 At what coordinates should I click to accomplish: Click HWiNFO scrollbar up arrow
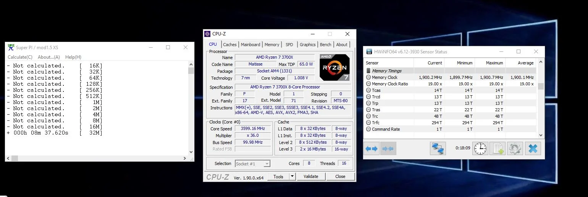[541, 62]
